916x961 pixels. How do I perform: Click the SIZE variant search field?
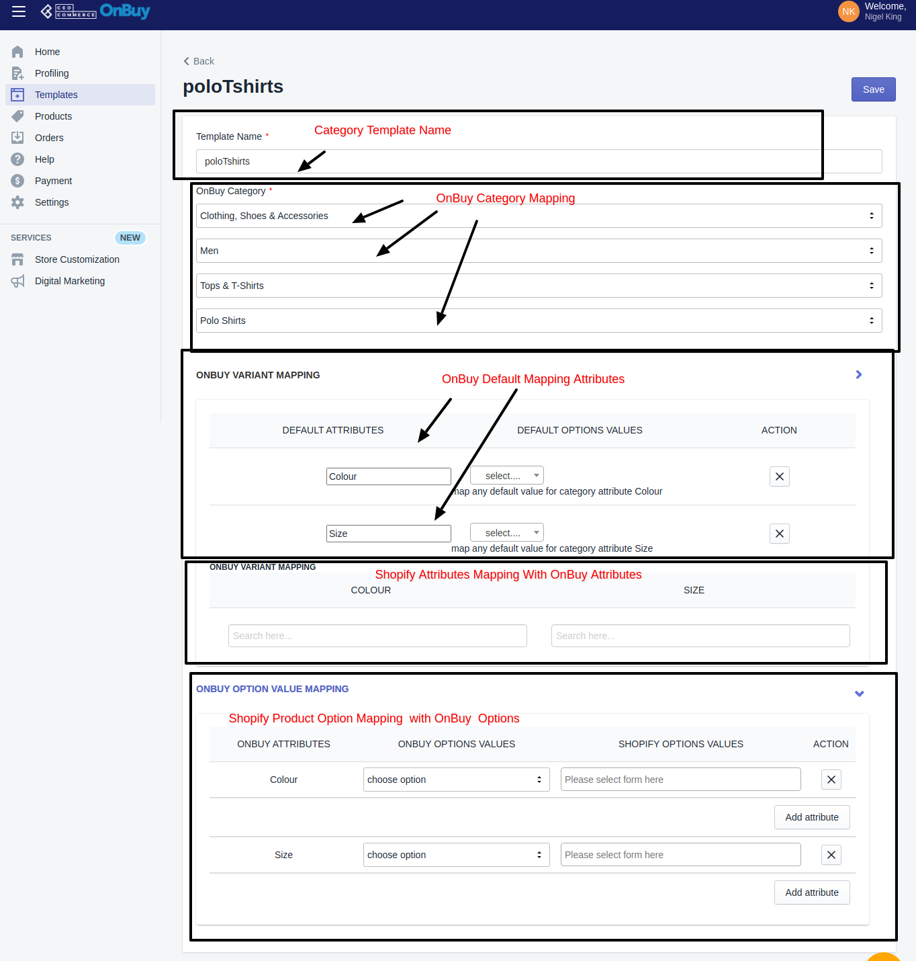click(700, 636)
